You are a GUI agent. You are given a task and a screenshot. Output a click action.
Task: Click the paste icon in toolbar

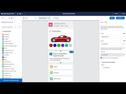tap(14, 18)
